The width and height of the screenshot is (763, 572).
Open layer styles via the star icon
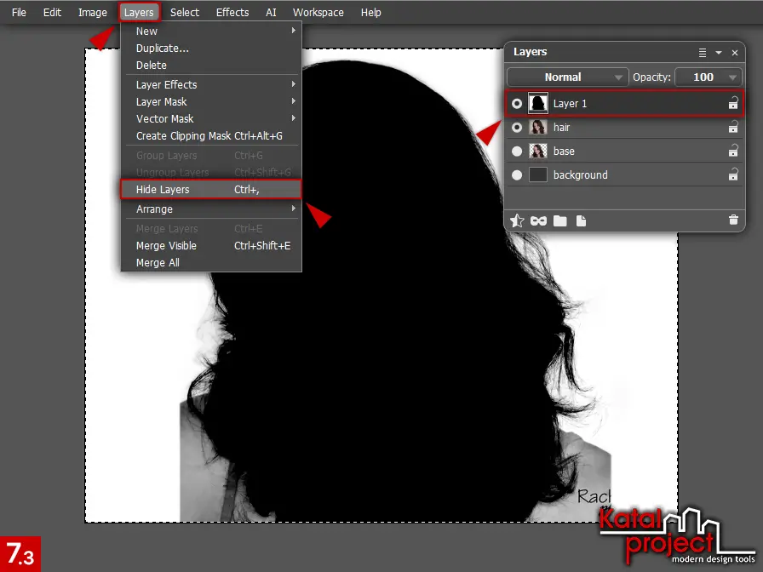[517, 220]
